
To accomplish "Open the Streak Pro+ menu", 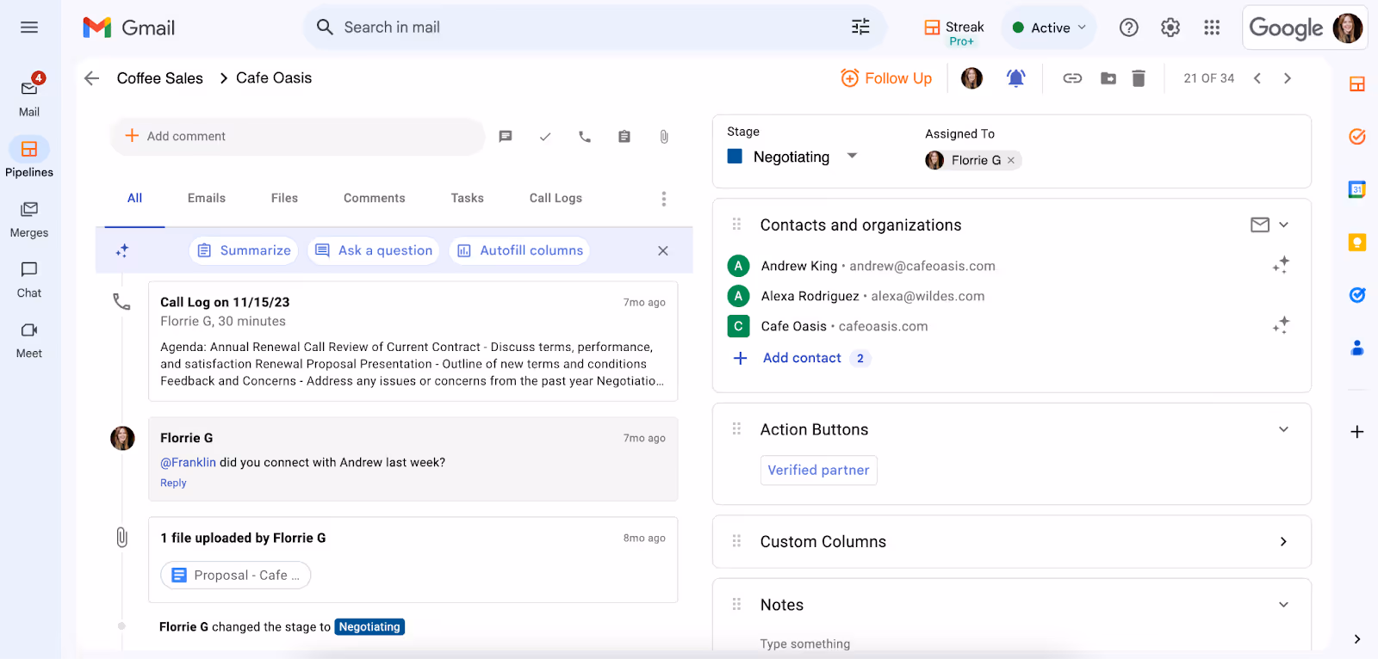I will pyautogui.click(x=954, y=32).
